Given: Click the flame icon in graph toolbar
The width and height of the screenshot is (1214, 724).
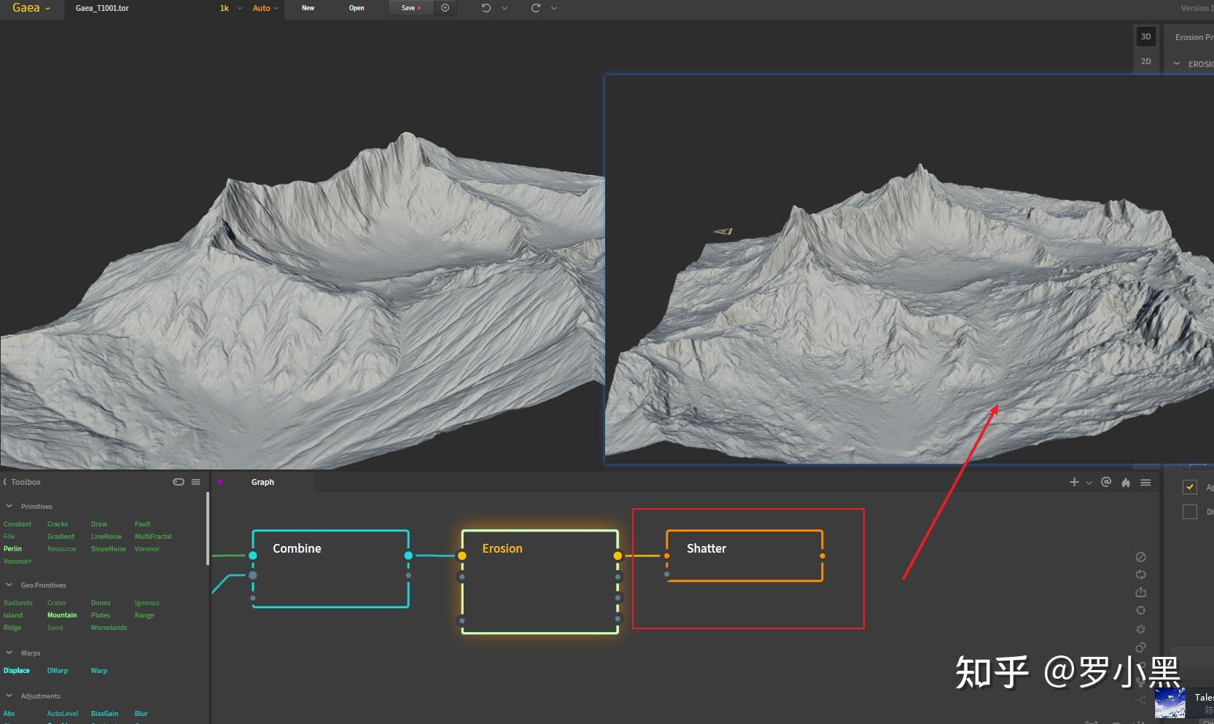Looking at the screenshot, I should point(1126,483).
